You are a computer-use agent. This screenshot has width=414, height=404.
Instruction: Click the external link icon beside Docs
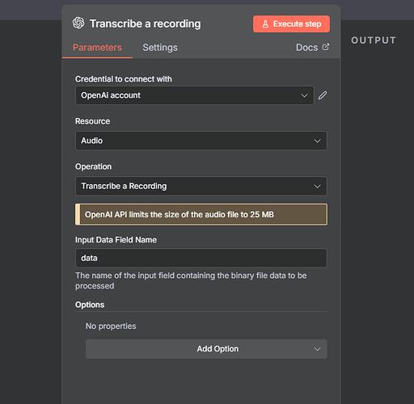pyautogui.click(x=326, y=47)
